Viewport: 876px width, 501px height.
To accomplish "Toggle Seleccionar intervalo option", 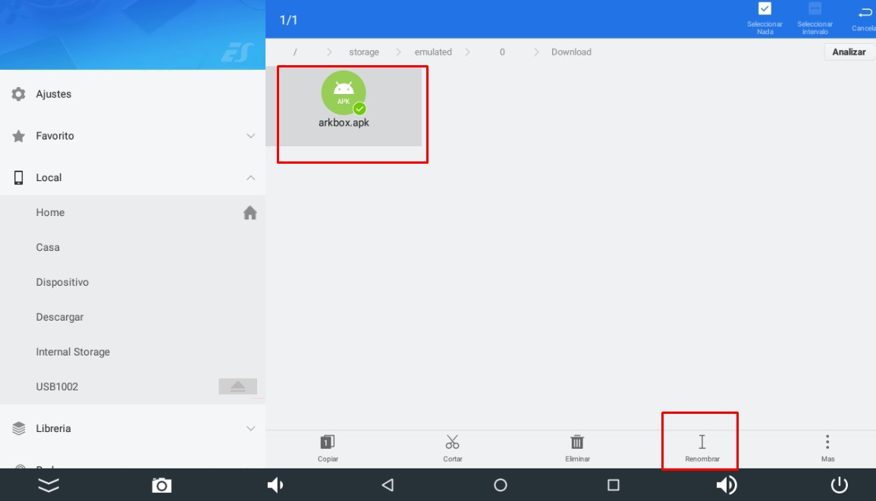I will [815, 10].
